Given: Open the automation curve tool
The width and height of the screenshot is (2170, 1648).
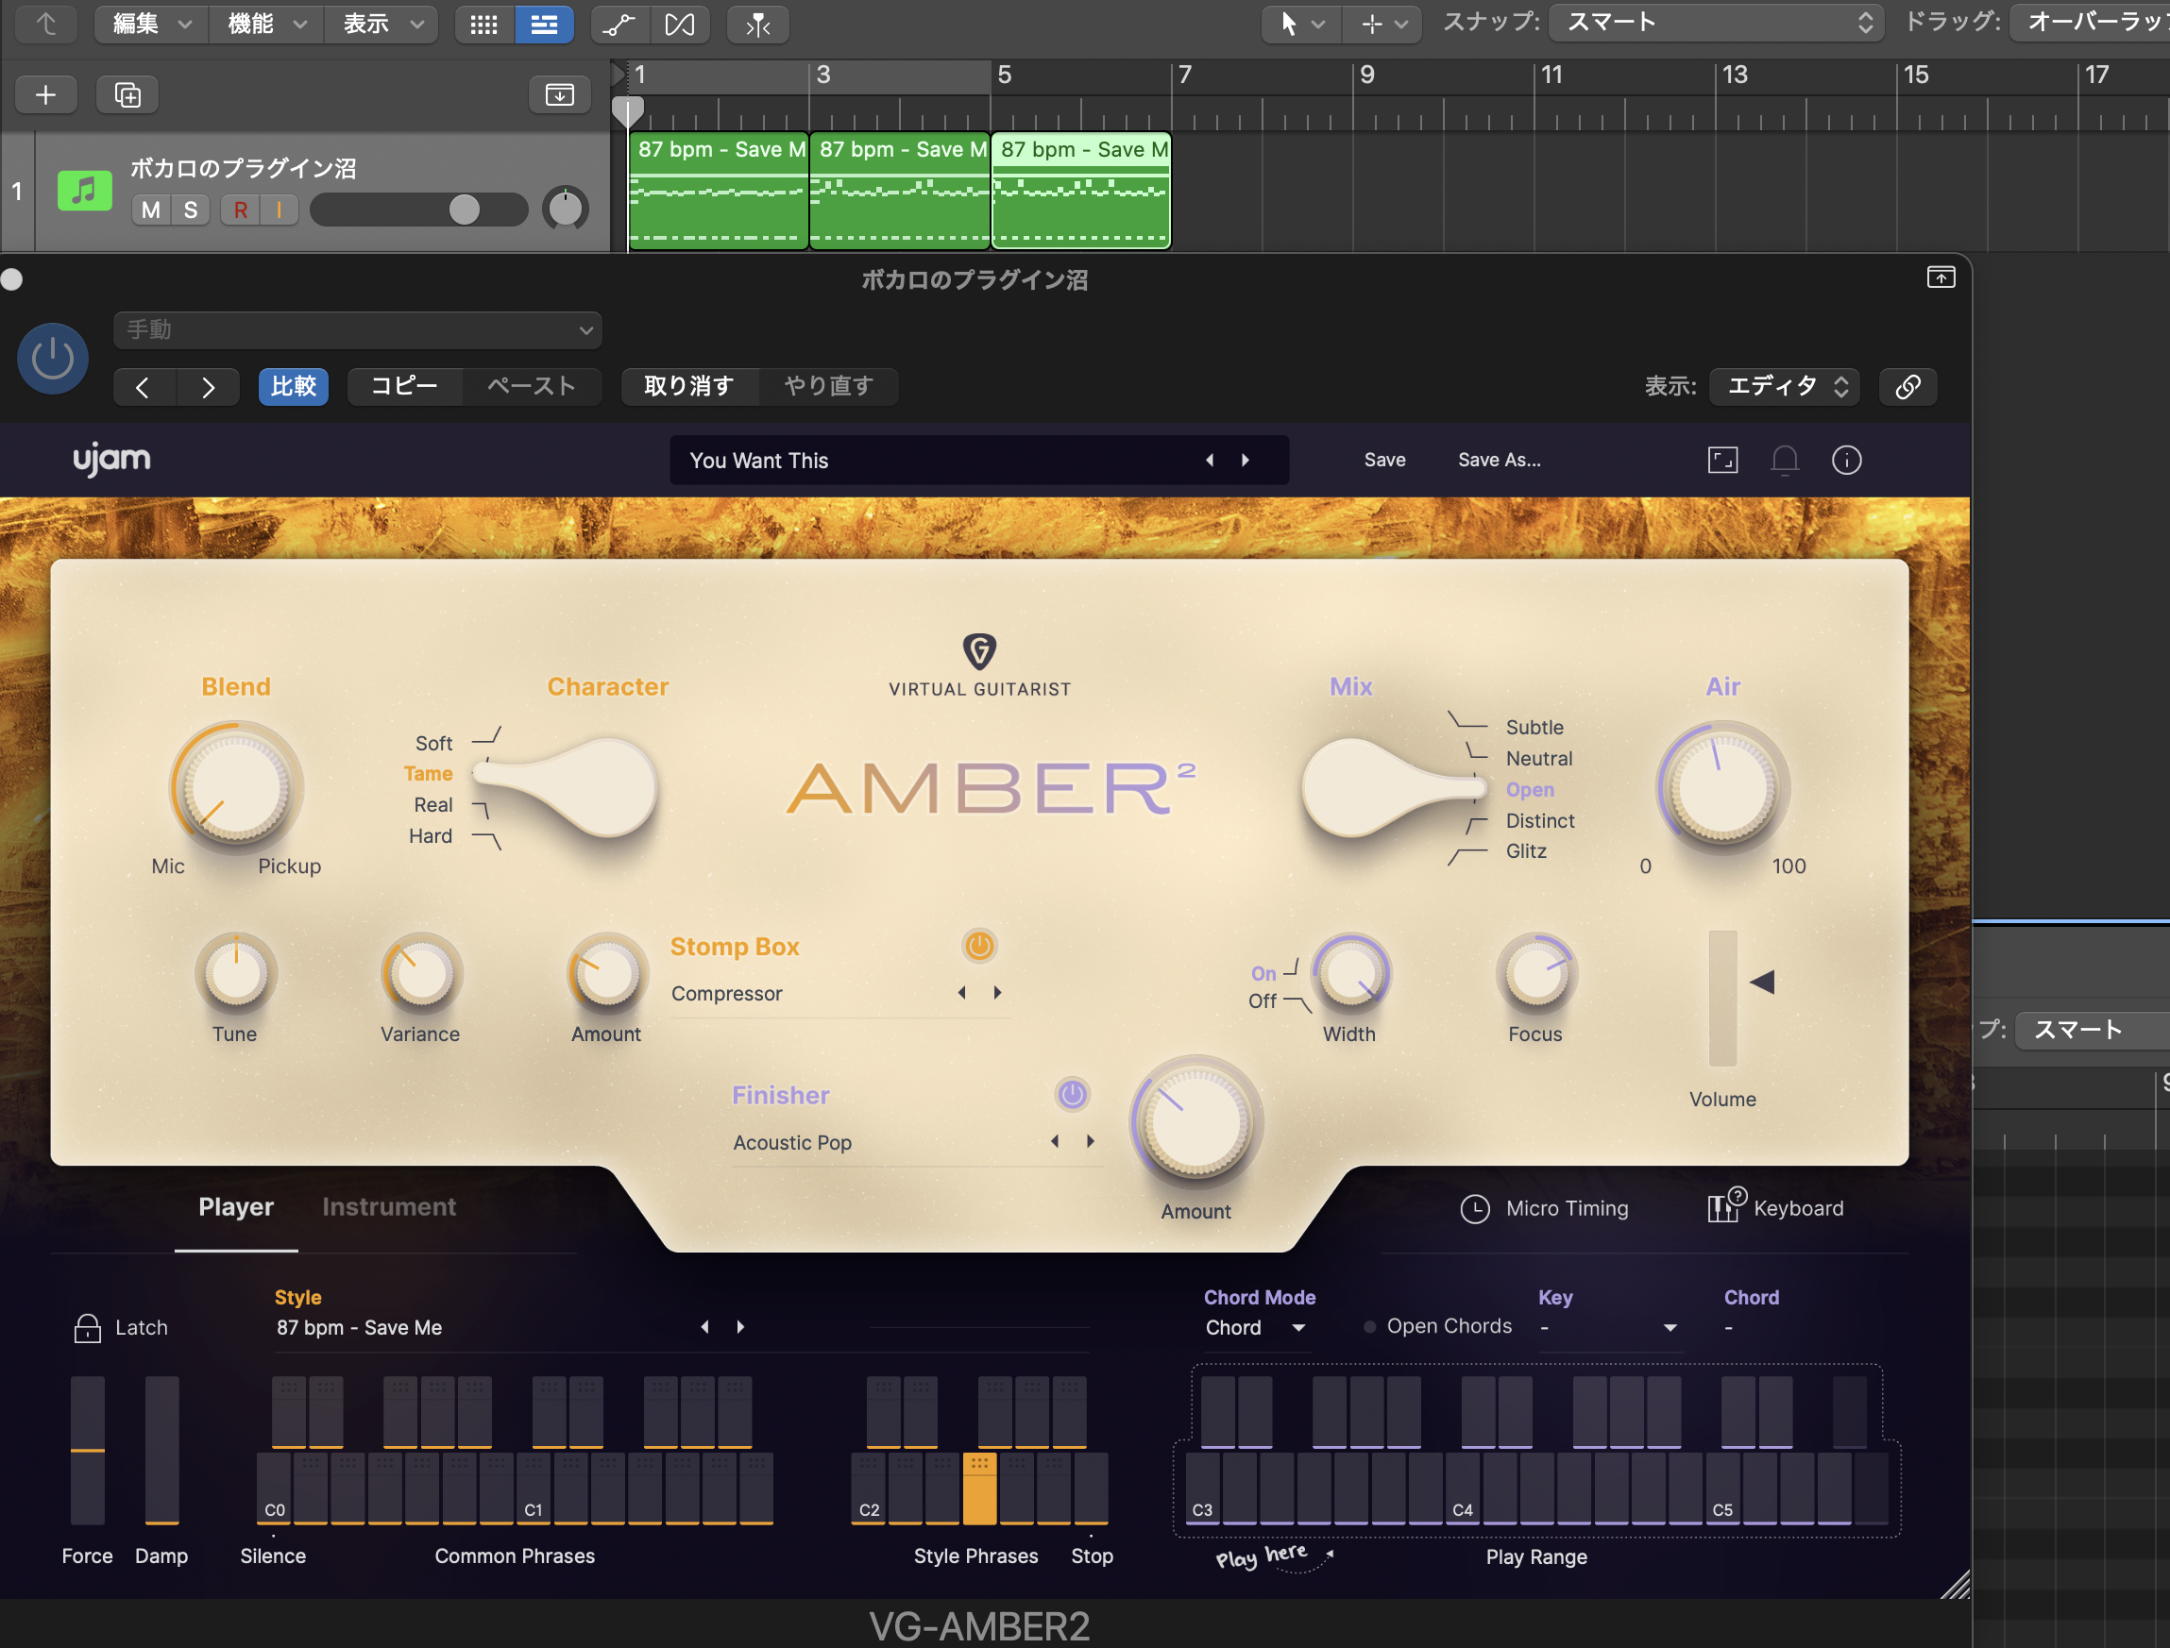Looking at the screenshot, I should [619, 25].
